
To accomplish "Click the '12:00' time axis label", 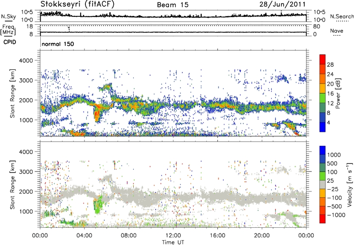I will pyautogui.click(x=173, y=236).
